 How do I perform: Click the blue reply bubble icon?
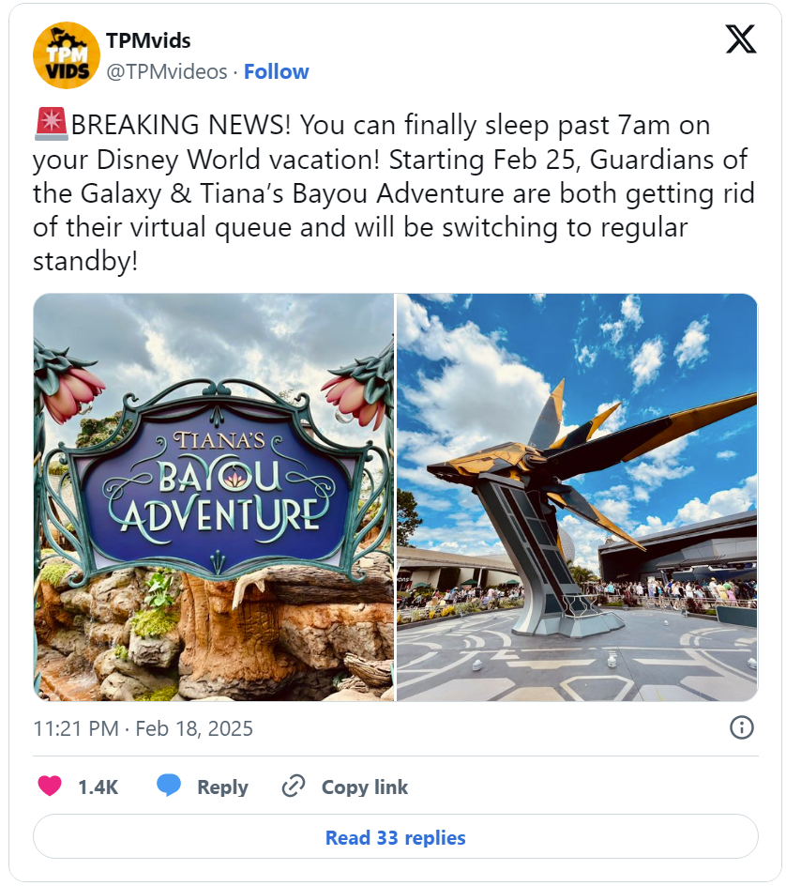[x=168, y=786]
